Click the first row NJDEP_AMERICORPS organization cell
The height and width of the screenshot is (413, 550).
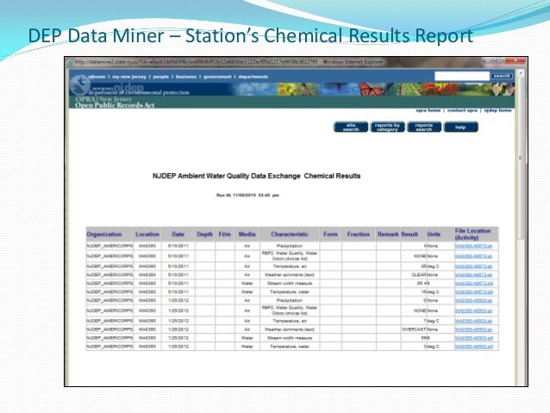[x=109, y=246]
